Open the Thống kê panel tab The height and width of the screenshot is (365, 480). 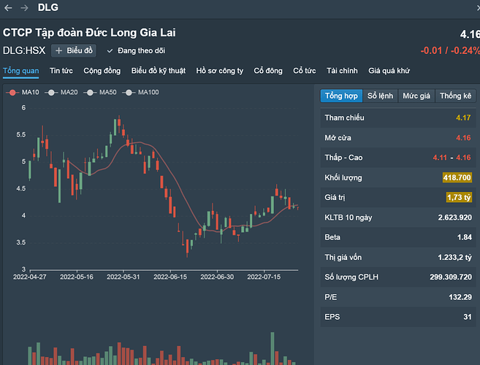tap(455, 96)
